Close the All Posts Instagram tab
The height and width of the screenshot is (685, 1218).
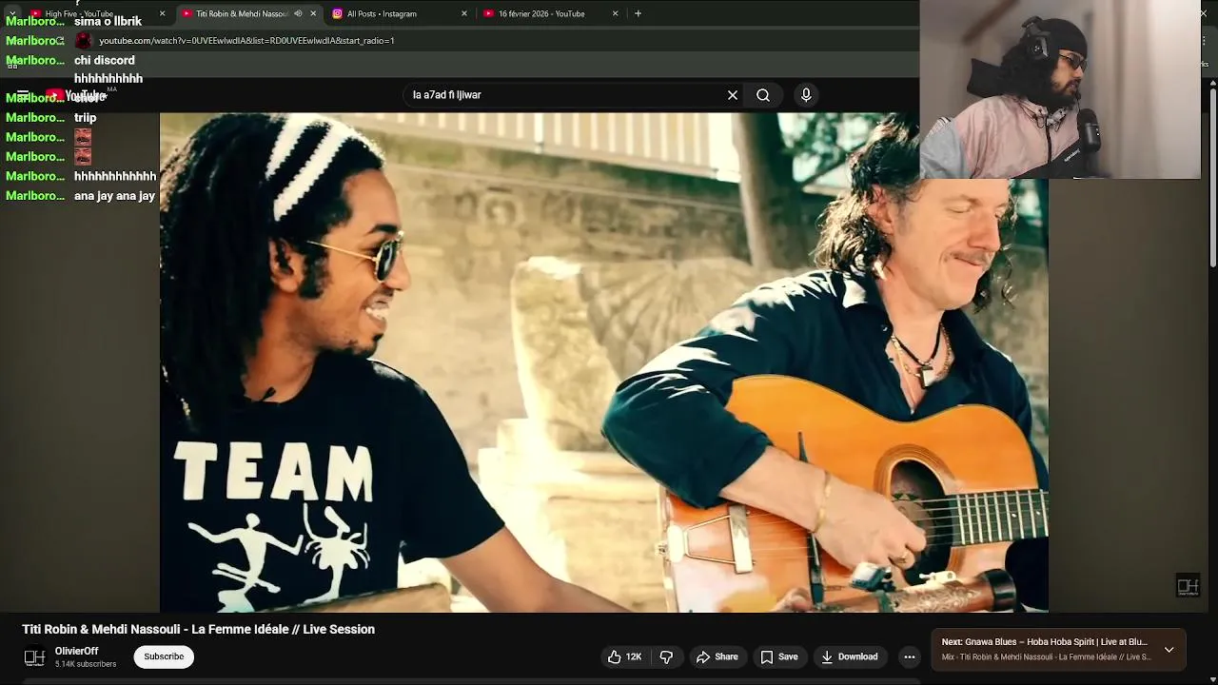464,13
